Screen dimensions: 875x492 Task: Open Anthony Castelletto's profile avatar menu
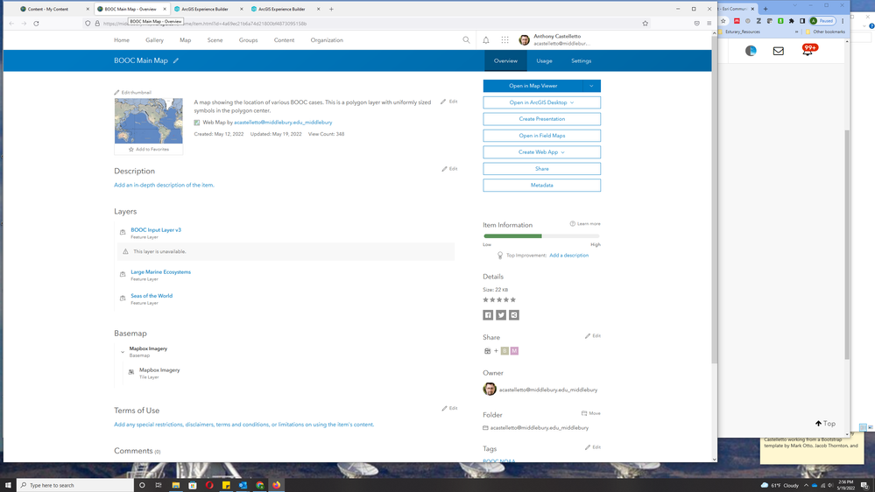(524, 39)
